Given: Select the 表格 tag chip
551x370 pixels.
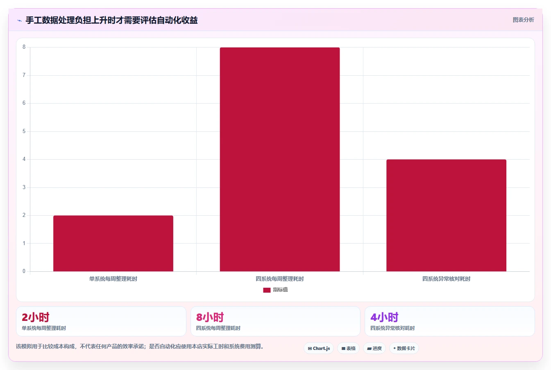Looking at the screenshot, I should click(348, 348).
